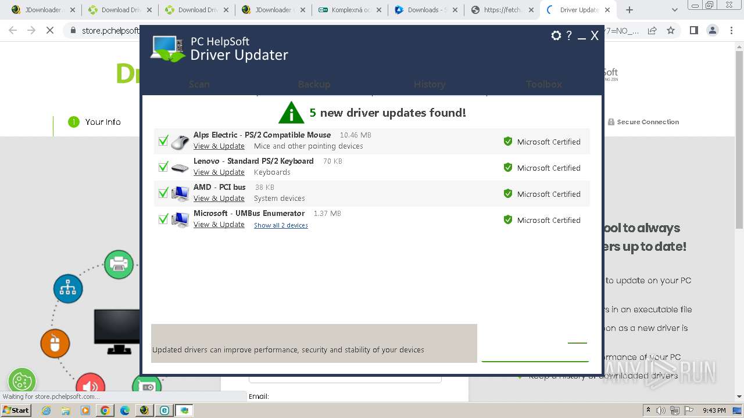Click the input field above Email label

[345, 379]
